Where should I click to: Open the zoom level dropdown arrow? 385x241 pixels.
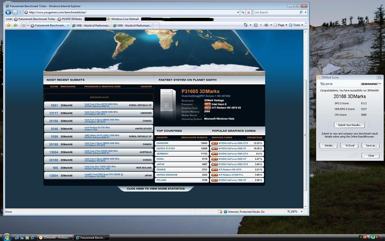pos(302,212)
